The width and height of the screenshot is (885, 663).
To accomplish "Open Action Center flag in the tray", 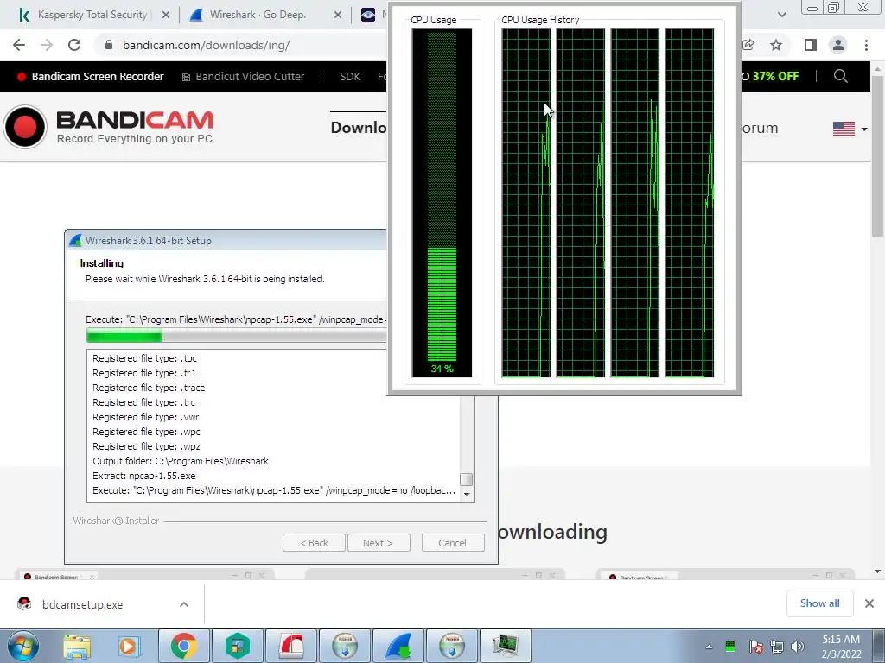I will pos(755,647).
